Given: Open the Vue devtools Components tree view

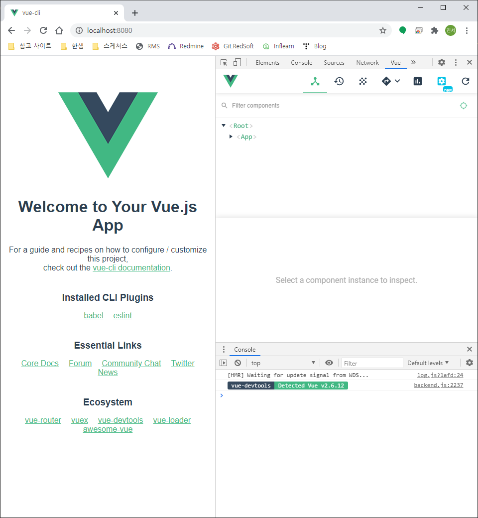Looking at the screenshot, I should (315, 81).
